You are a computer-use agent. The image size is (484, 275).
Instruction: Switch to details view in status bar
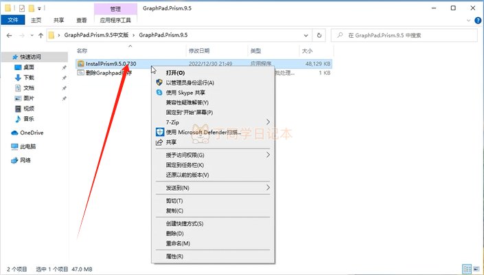coord(467,269)
